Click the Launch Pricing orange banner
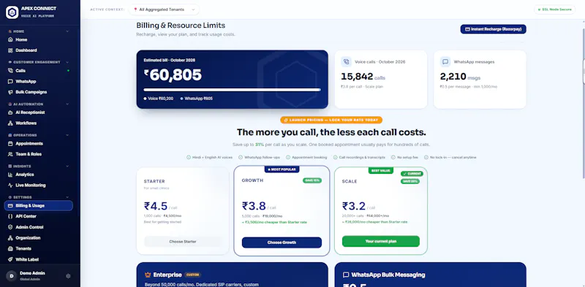The width and height of the screenshot is (585, 287). pyautogui.click(x=331, y=120)
